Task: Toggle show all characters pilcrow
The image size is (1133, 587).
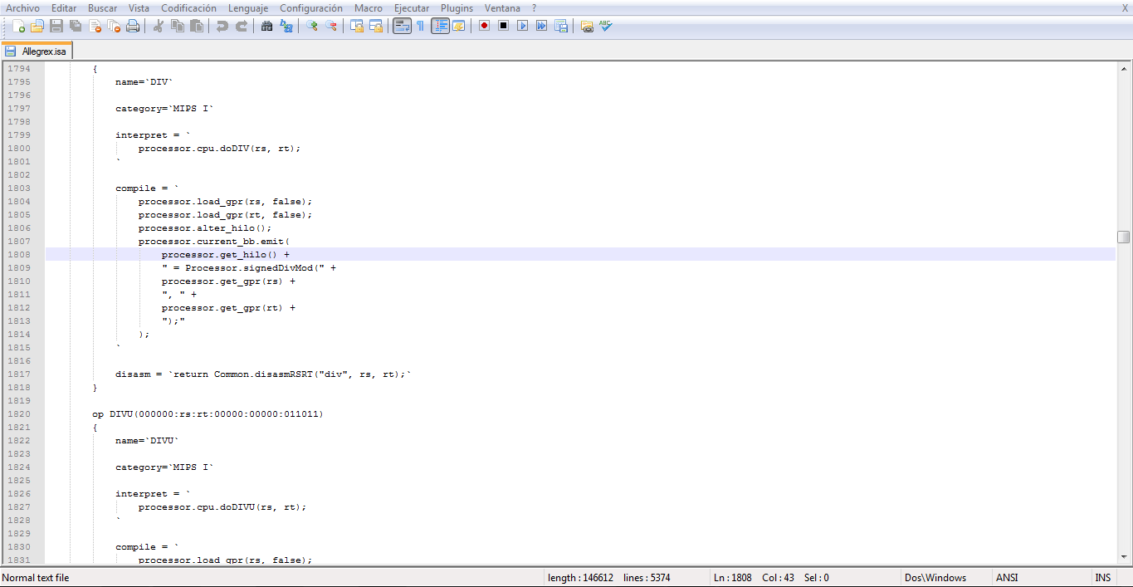Action: pyautogui.click(x=420, y=26)
